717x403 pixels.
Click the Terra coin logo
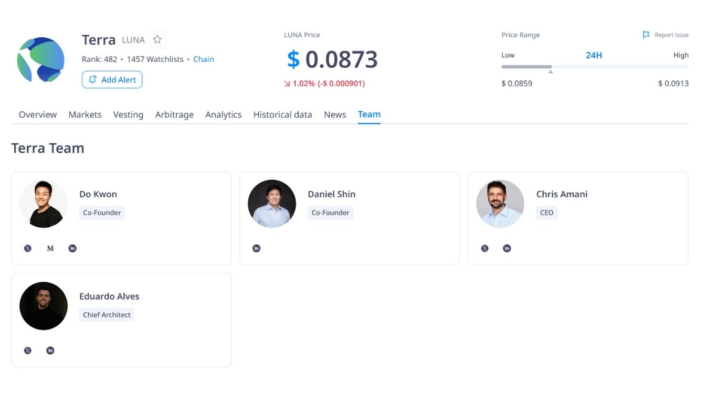click(x=40, y=60)
